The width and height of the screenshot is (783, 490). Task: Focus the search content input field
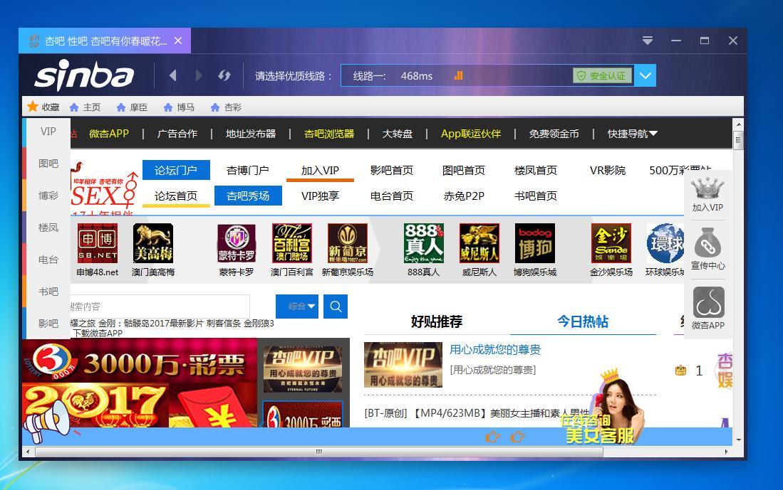point(160,306)
